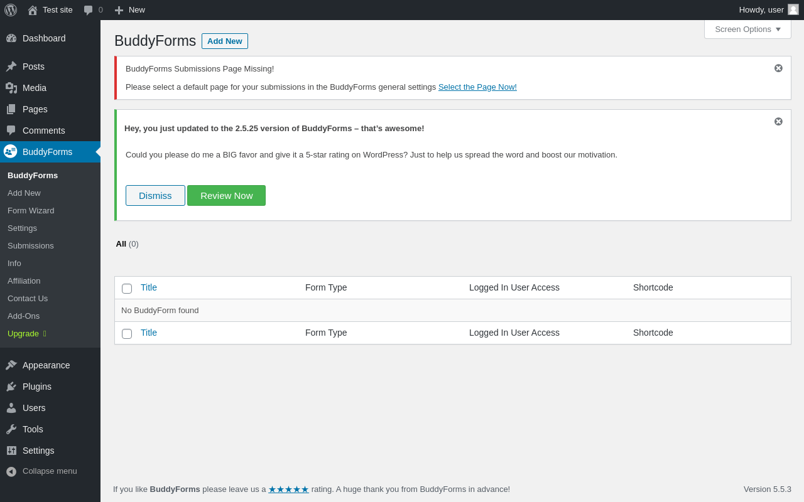
Task: Click the Tools wrench icon
Action: tap(11, 429)
